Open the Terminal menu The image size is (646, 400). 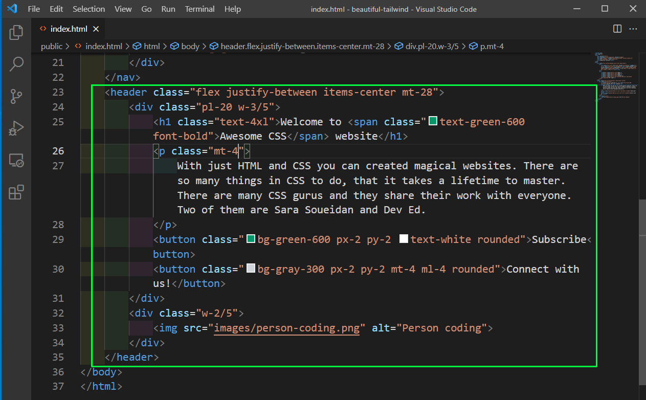coord(201,9)
